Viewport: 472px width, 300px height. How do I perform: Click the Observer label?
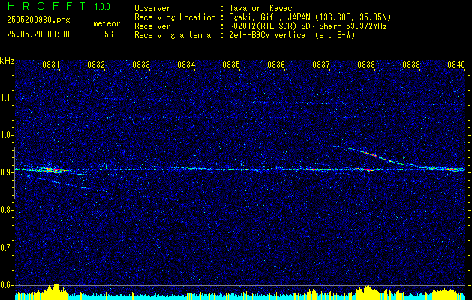tap(152, 8)
